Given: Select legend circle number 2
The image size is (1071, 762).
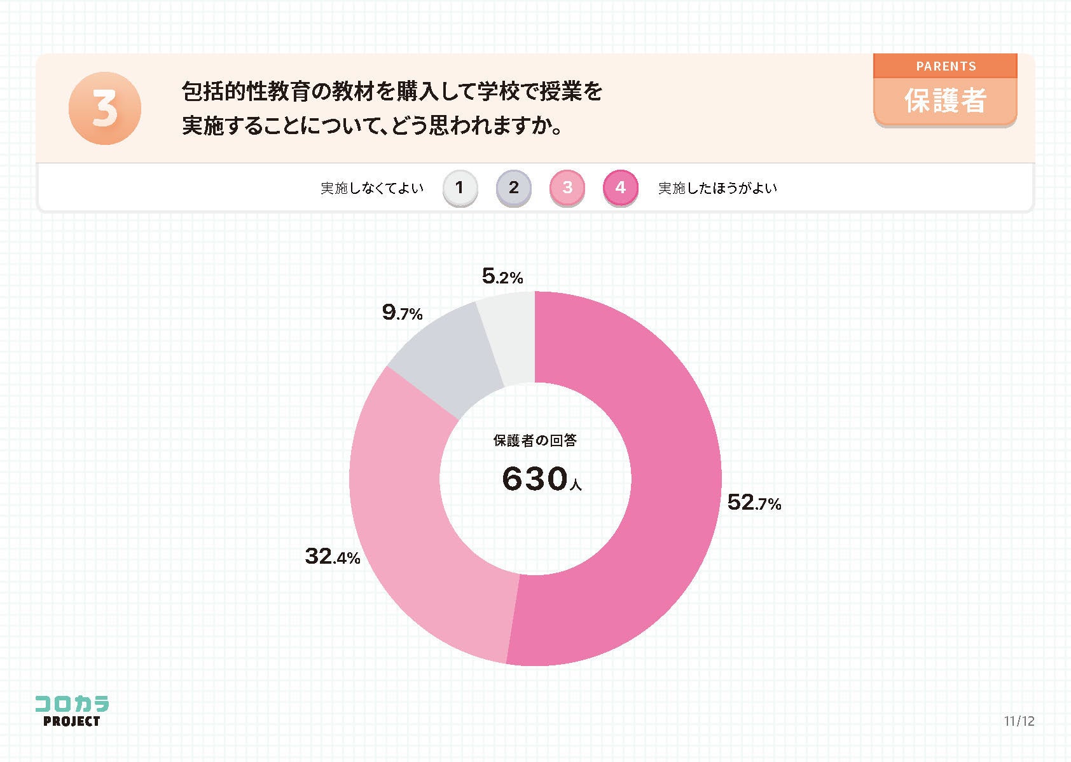Looking at the screenshot, I should (513, 187).
